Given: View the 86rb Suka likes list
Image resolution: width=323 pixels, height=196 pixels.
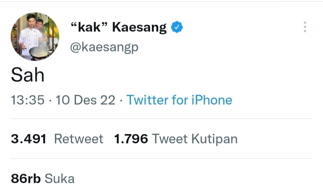Looking at the screenshot, I should [x=42, y=178].
